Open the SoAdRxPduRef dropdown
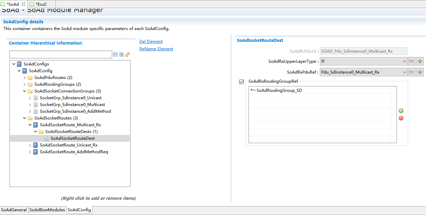This screenshot has height=215, width=426. coord(404,72)
